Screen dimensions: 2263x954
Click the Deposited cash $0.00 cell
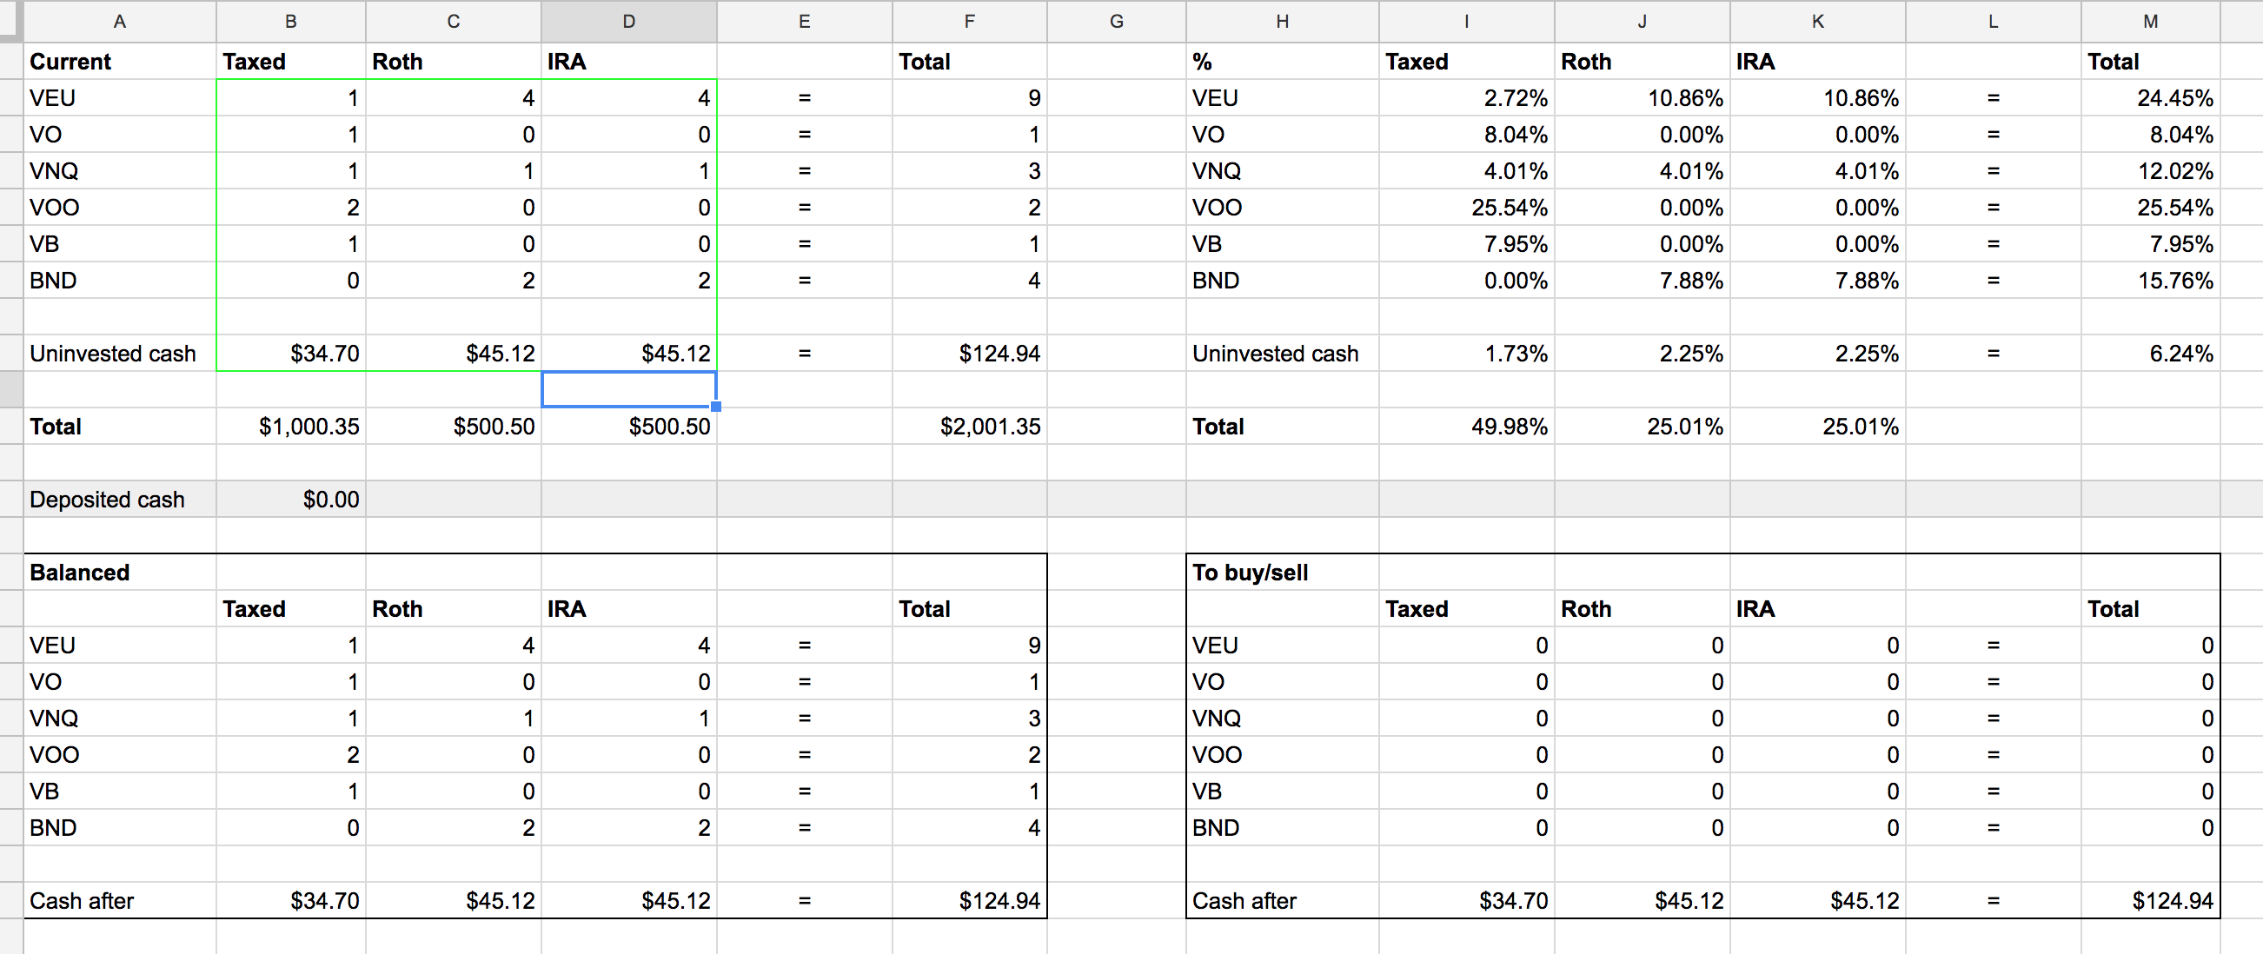coord(291,499)
